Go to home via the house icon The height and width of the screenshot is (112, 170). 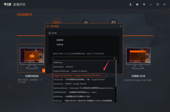point(137,4)
